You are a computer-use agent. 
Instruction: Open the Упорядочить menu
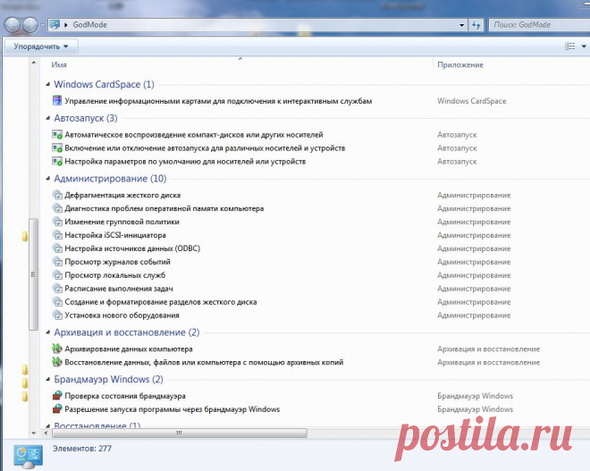click(41, 46)
